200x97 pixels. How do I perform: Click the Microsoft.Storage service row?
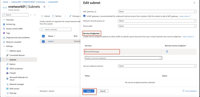click(140, 52)
